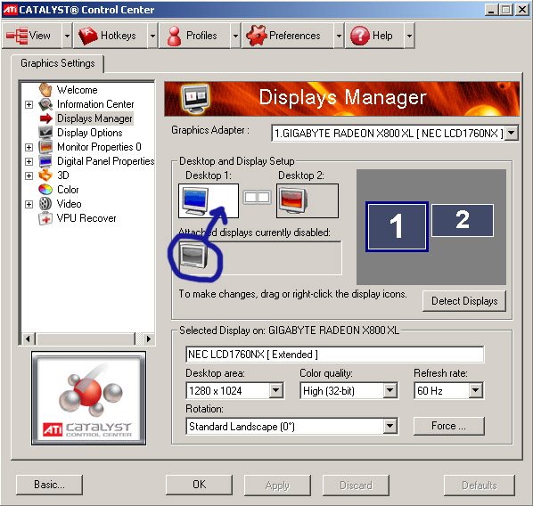
Task: Select Welcome in the settings tree
Action: coord(78,90)
